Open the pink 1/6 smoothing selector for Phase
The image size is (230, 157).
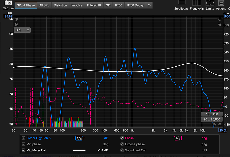(178, 138)
